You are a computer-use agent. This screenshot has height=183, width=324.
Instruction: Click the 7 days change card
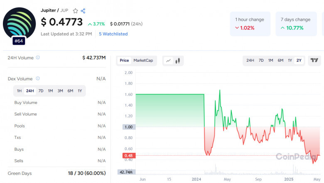coord(296,24)
